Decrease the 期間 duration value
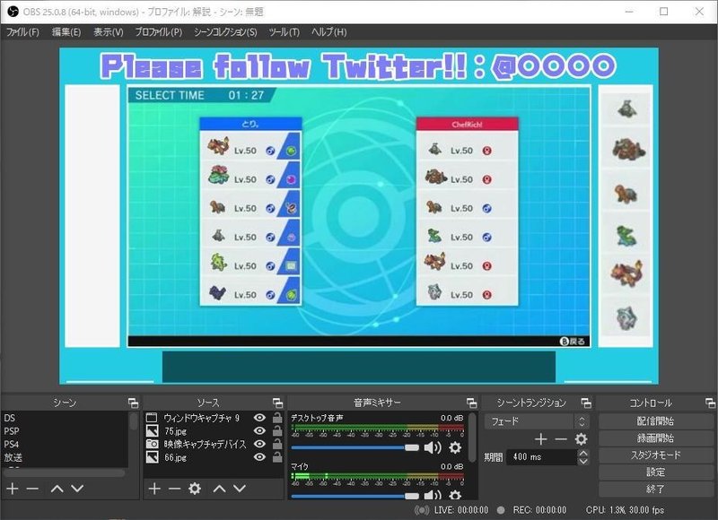The height and width of the screenshot is (520, 718). pyautogui.click(x=582, y=461)
